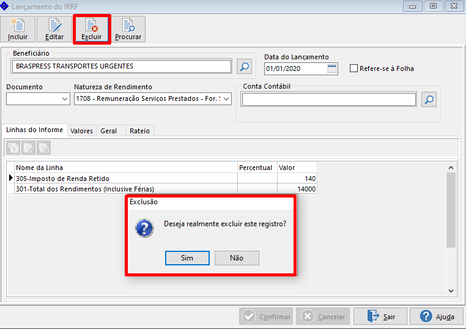466x329 pixels.
Task: Click the Sair button
Action: (380, 317)
